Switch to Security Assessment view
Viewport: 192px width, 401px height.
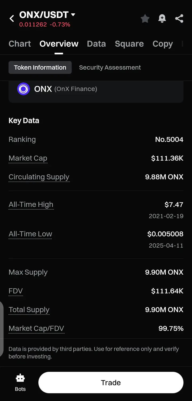click(110, 67)
